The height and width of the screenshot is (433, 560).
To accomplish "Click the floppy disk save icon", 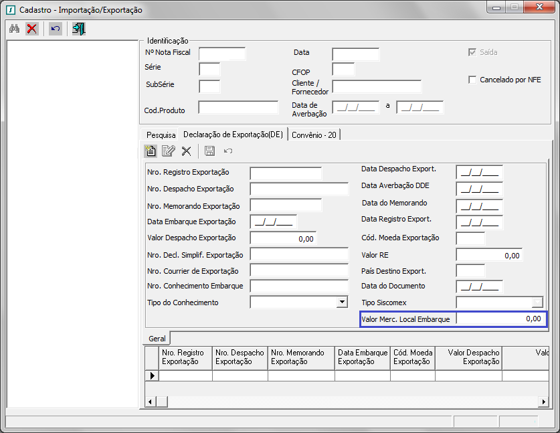I will coord(209,151).
